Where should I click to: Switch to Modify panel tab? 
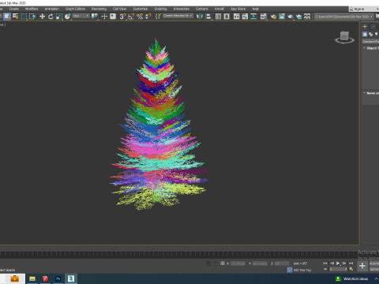point(373,27)
